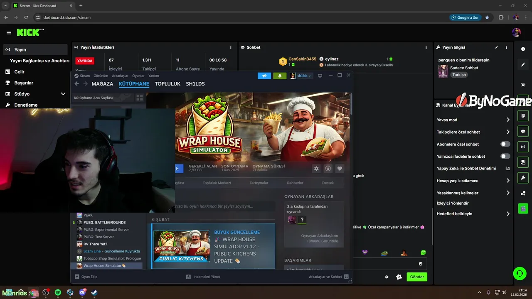Open Steam Oyunlar menu
This screenshot has width=532, height=299.
(x=138, y=76)
